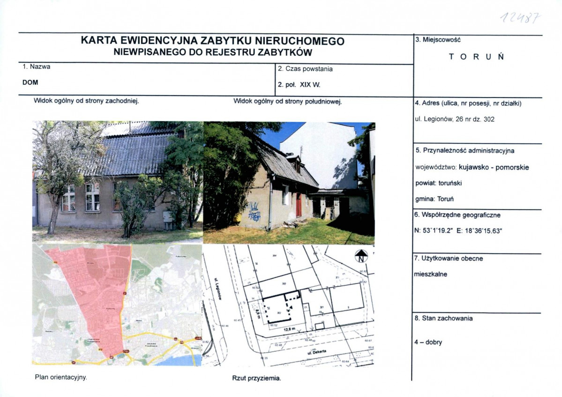Click the 'powiat: toruński' line
562x397 pixels.
(x=438, y=183)
